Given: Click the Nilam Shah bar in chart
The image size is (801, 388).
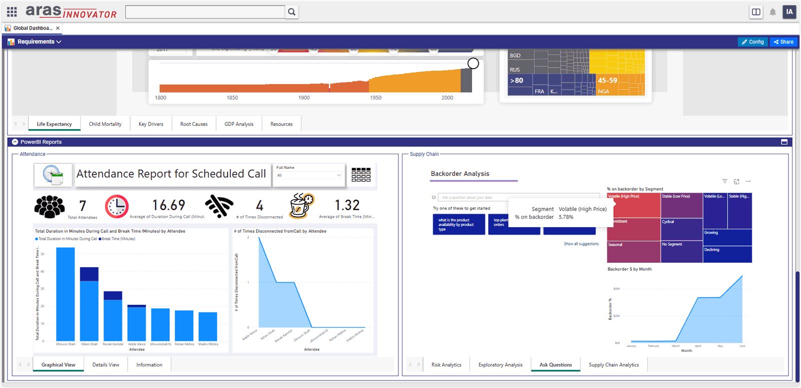Looking at the screenshot, I should [89, 304].
